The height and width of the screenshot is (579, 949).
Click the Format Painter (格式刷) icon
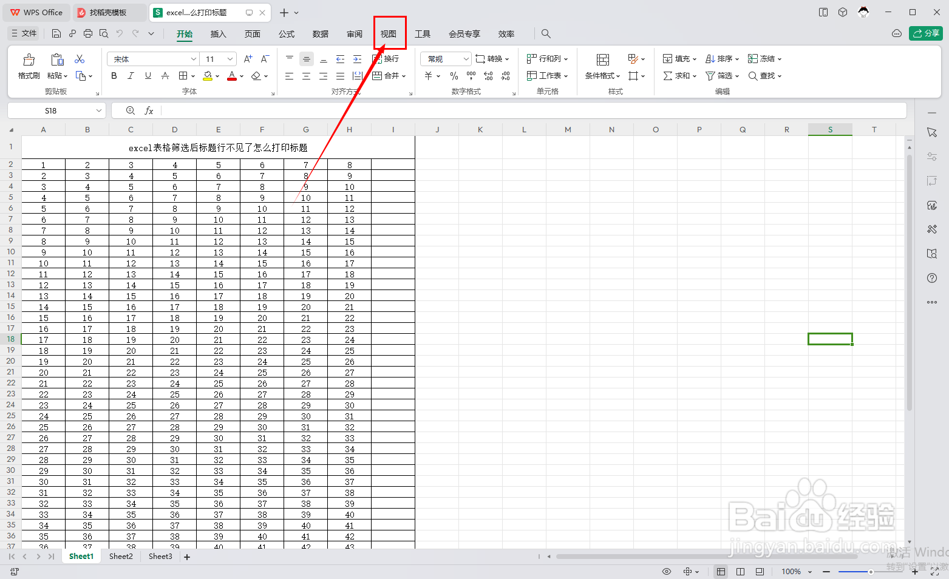tap(29, 59)
